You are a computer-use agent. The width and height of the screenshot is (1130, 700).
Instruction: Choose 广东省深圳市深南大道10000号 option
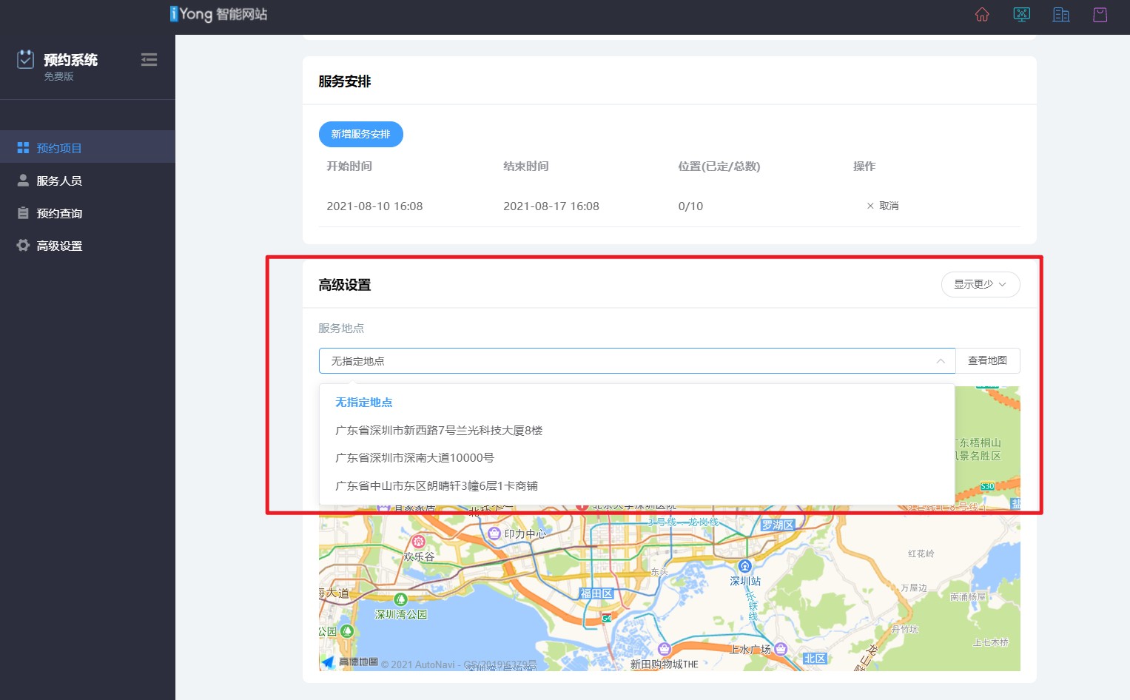coord(636,458)
